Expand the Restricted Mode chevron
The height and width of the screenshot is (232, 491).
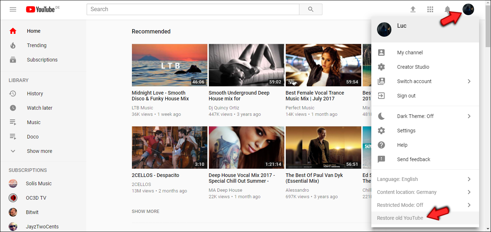coord(469,205)
